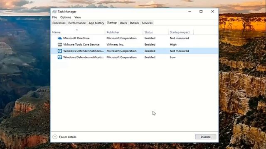This screenshot has width=266, height=149.
Task: Open the View menu
Action: pos(78,17)
